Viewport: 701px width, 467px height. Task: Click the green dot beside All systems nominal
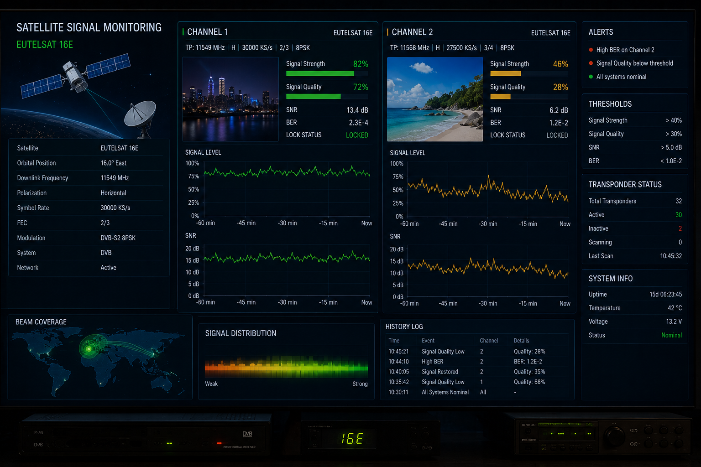click(x=591, y=77)
